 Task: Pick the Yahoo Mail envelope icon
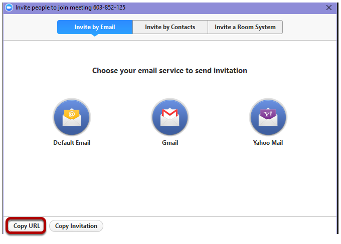pos(268,117)
